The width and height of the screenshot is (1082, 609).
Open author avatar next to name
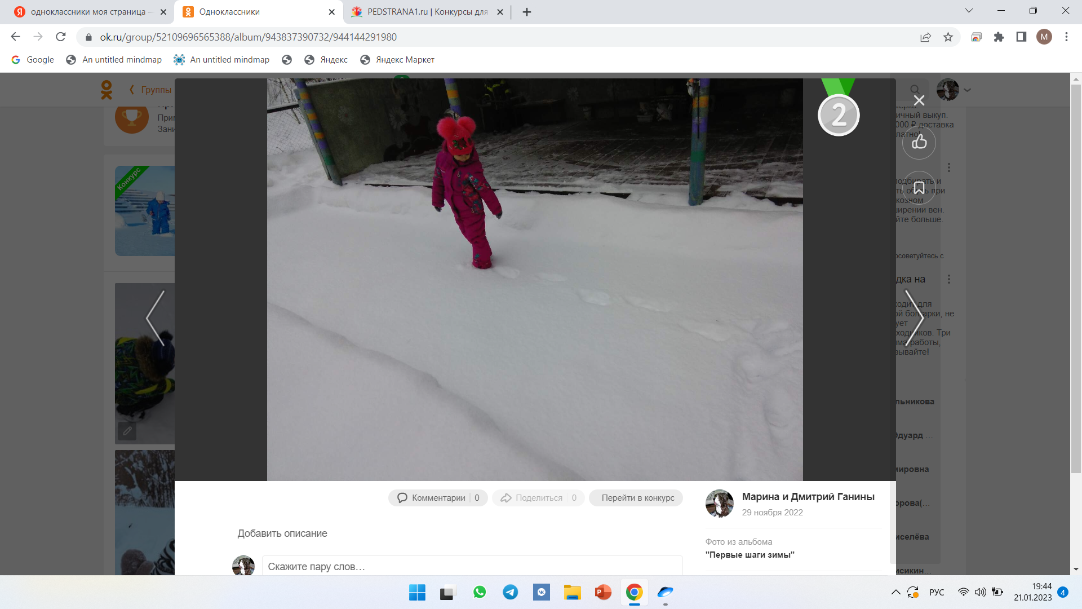pos(720,504)
